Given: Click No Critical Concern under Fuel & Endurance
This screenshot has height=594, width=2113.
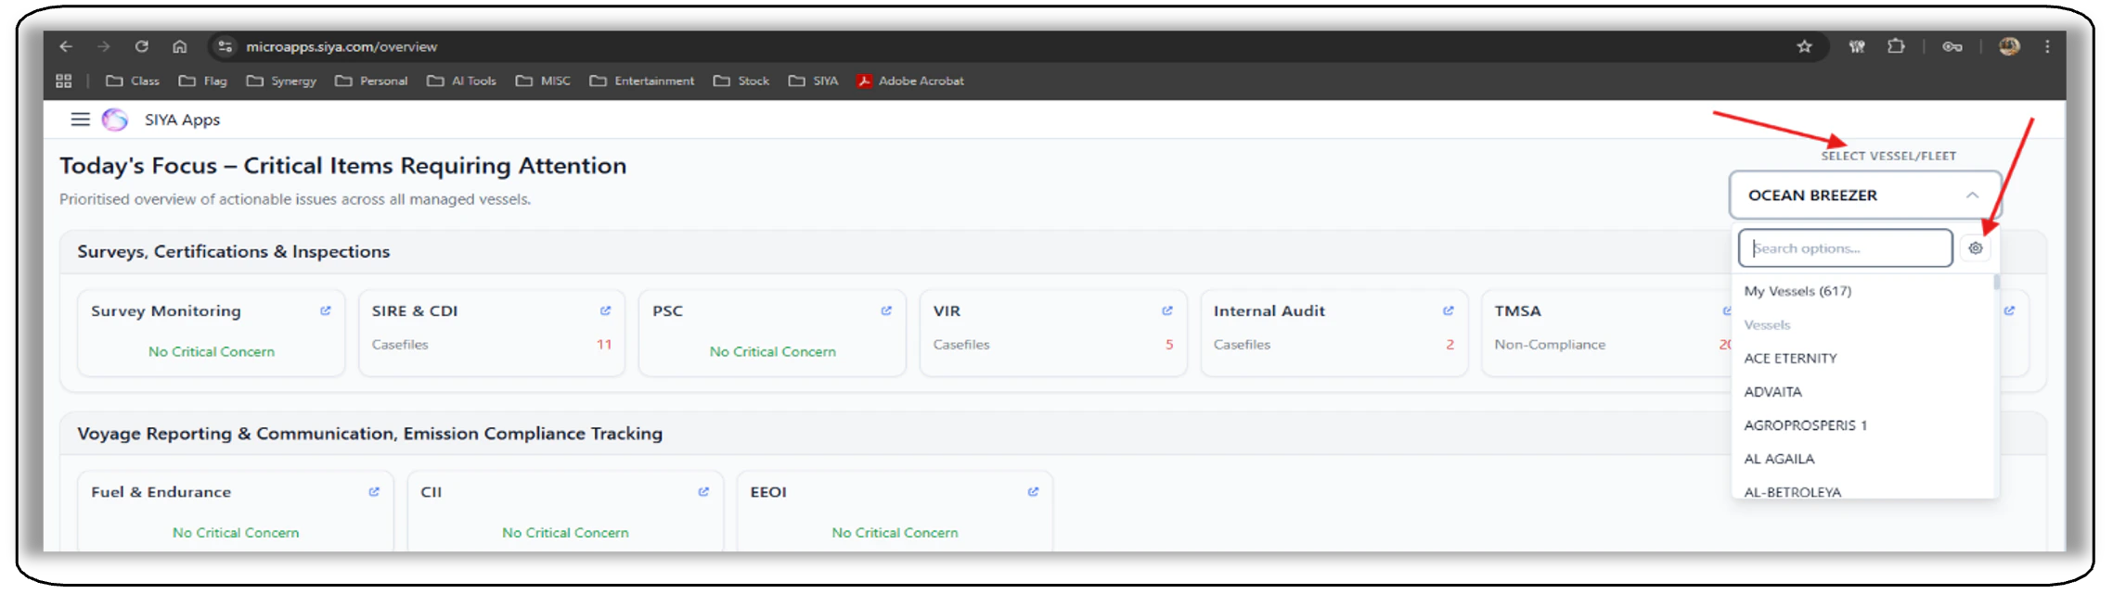Looking at the screenshot, I should tap(236, 533).
